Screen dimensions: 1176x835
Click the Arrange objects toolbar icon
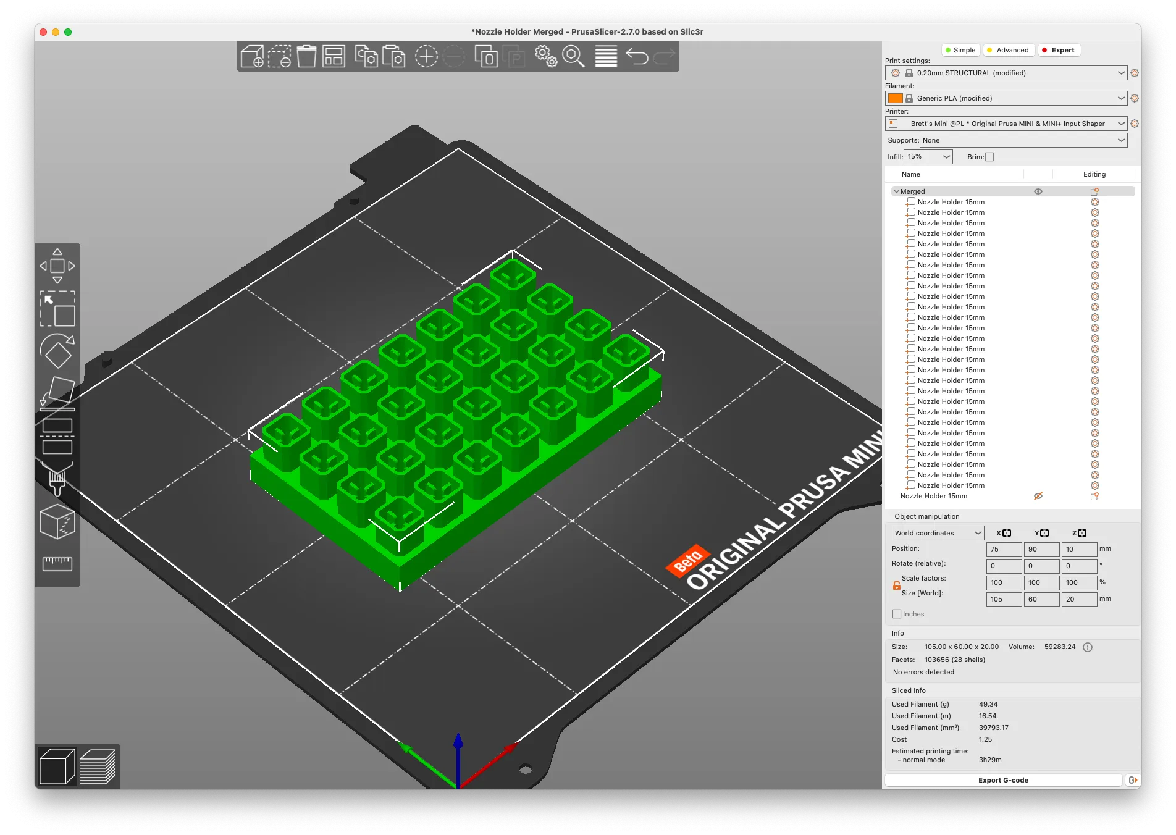pos(333,56)
